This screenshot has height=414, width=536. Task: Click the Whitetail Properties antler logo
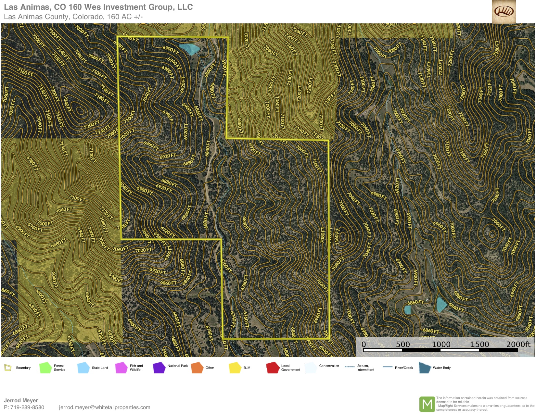pos(504,12)
